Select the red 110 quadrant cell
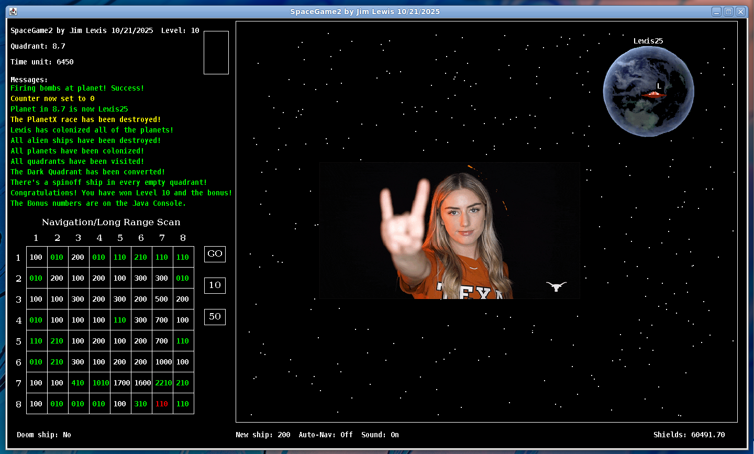The width and height of the screenshot is (754, 454). tap(162, 404)
